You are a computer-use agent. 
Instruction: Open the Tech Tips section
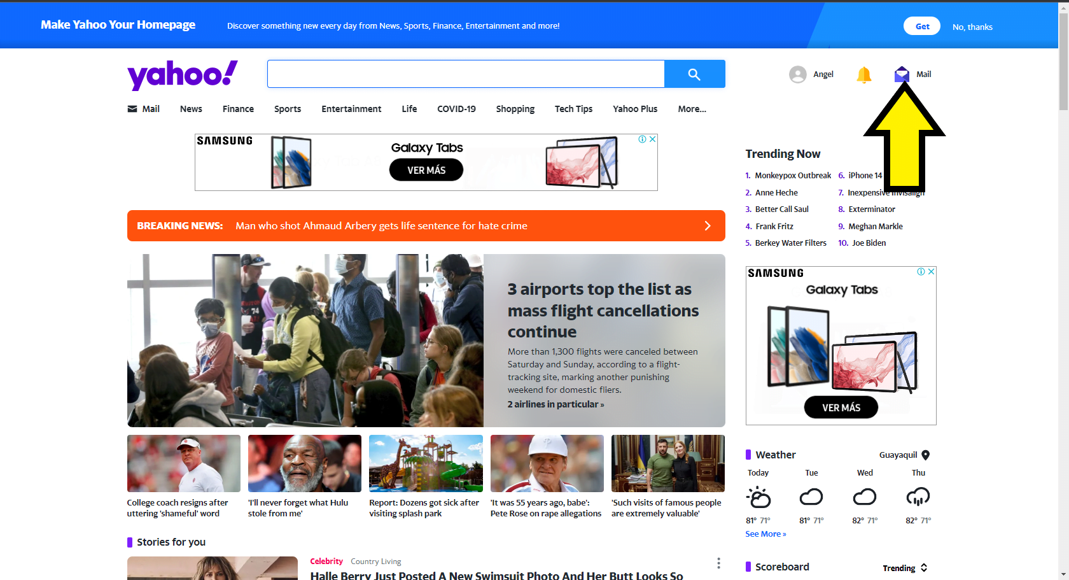[573, 109]
